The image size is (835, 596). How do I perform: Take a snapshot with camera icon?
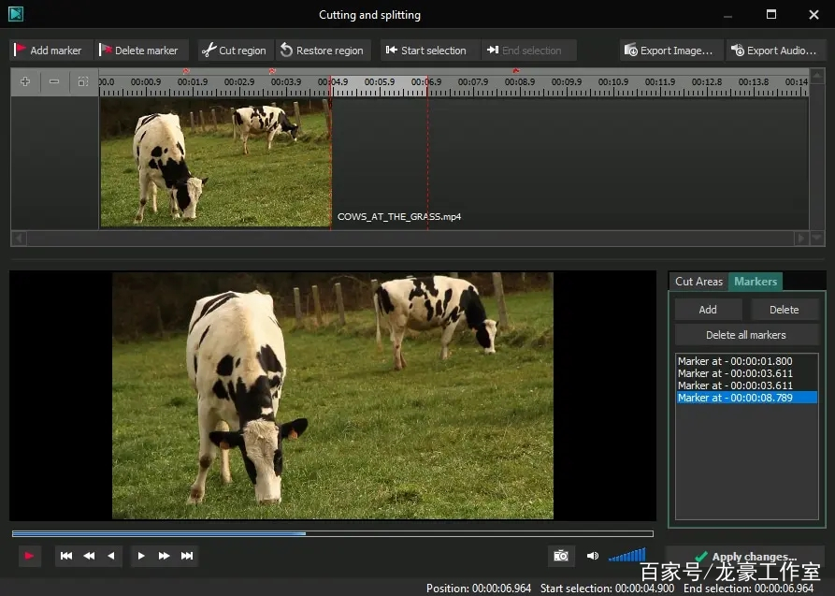tap(561, 556)
